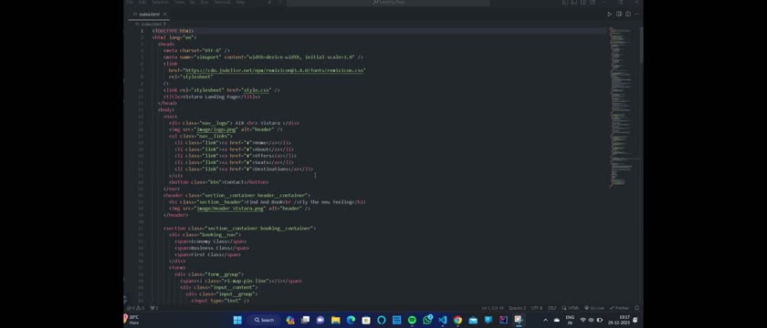Open Spotify from the taskbar
The image size is (767, 328).
click(x=412, y=320)
